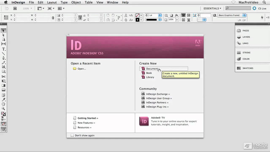Click the stroke color swatch in control panel
The width and height of the screenshot is (270, 152).
coord(137,20)
